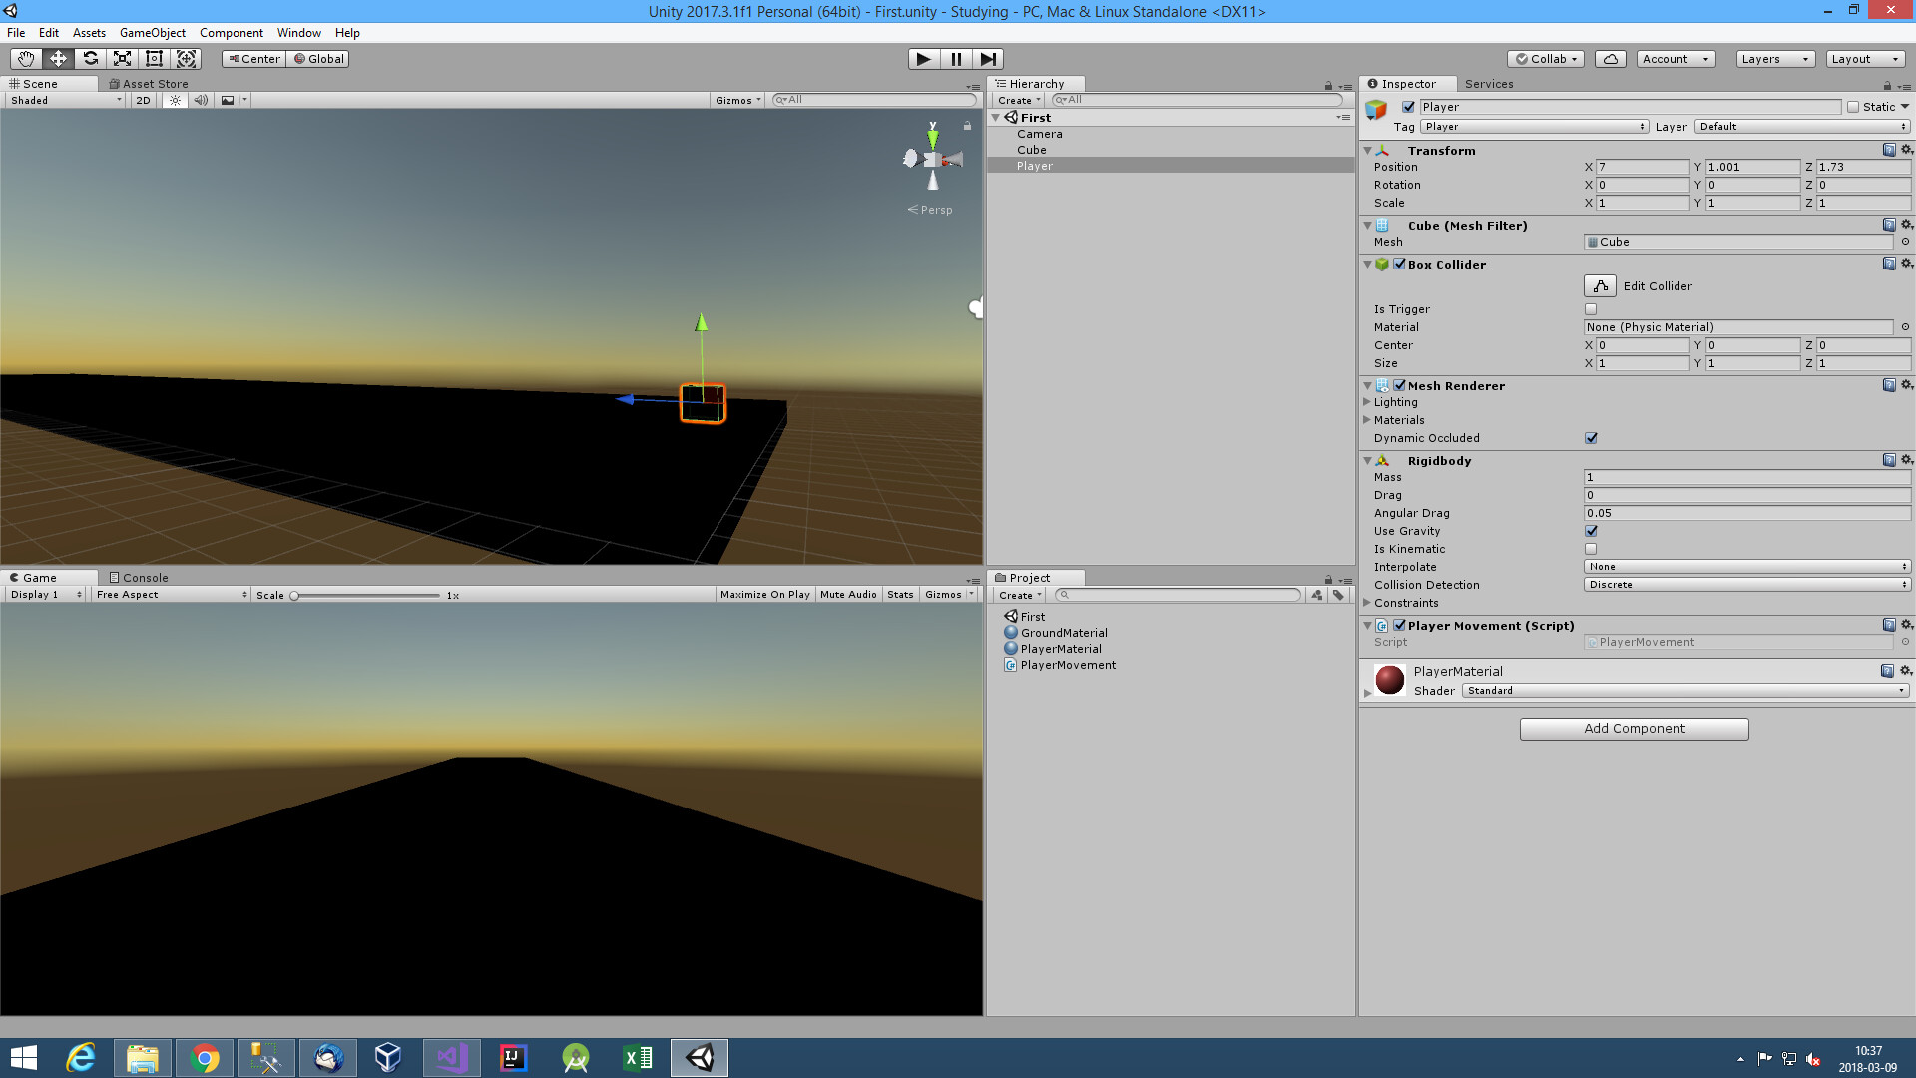Screen dimensions: 1916x1078
Task: Select the Move tool
Action: pyautogui.click(x=58, y=58)
